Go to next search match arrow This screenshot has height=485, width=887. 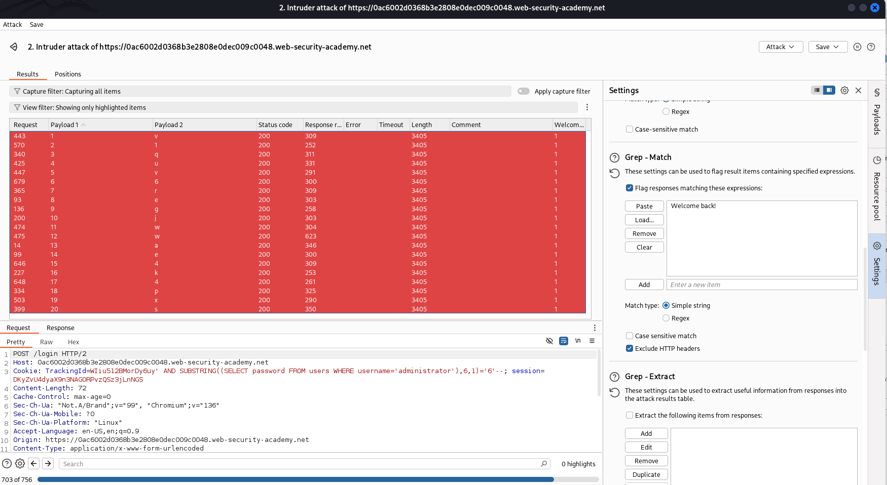tap(48, 463)
